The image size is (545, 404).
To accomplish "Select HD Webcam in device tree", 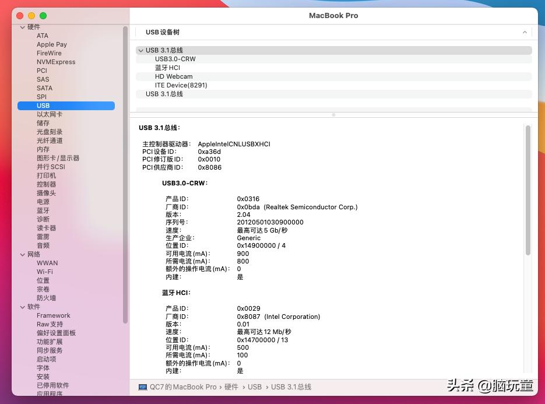I will (x=174, y=76).
